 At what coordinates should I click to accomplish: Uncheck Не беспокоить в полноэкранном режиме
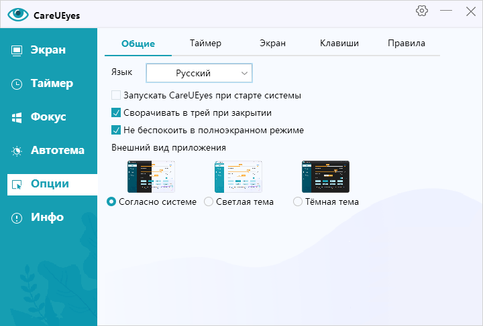[x=116, y=131]
